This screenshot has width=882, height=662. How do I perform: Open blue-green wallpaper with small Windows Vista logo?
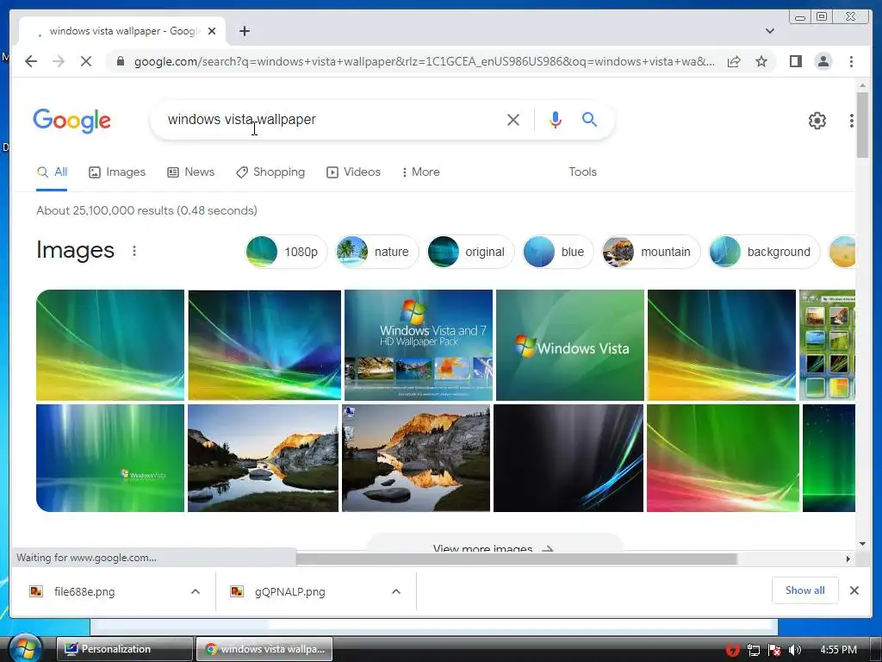point(110,458)
